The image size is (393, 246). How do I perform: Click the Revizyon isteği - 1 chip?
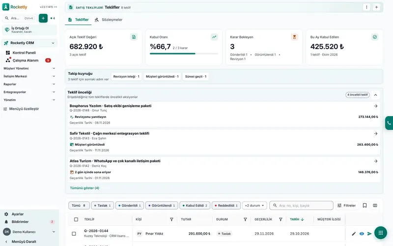[126, 77]
